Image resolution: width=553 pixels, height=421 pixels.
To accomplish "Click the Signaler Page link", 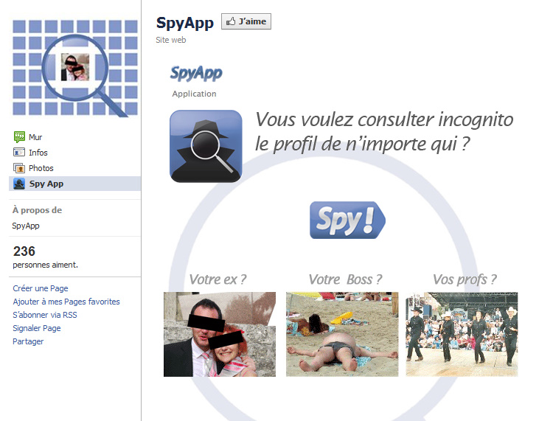I will [x=37, y=328].
